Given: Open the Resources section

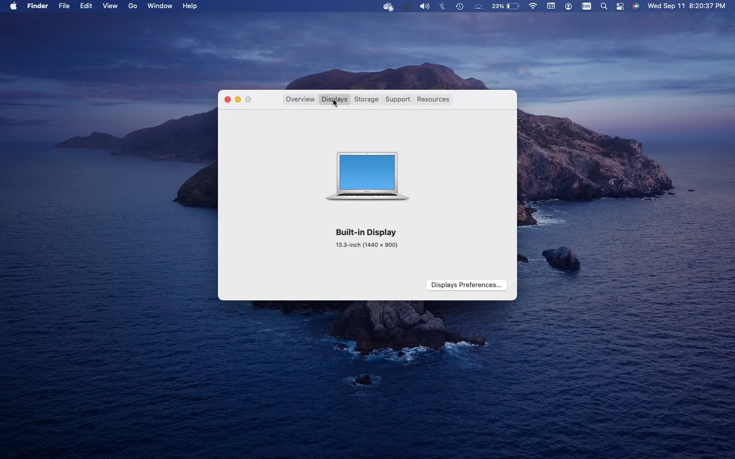Looking at the screenshot, I should [x=433, y=99].
